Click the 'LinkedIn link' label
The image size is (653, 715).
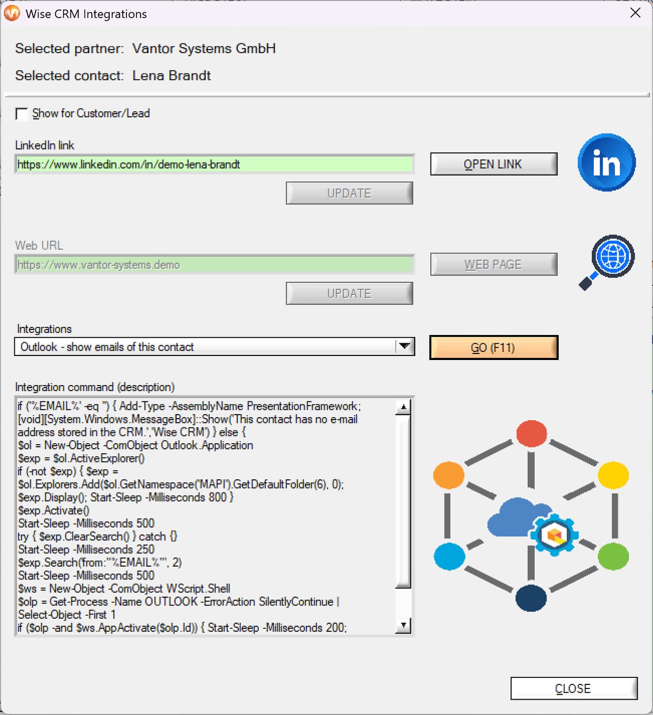(45, 145)
